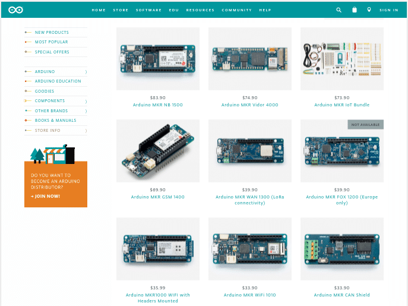Go to the Resources menu
408x306 pixels.
tap(200, 10)
